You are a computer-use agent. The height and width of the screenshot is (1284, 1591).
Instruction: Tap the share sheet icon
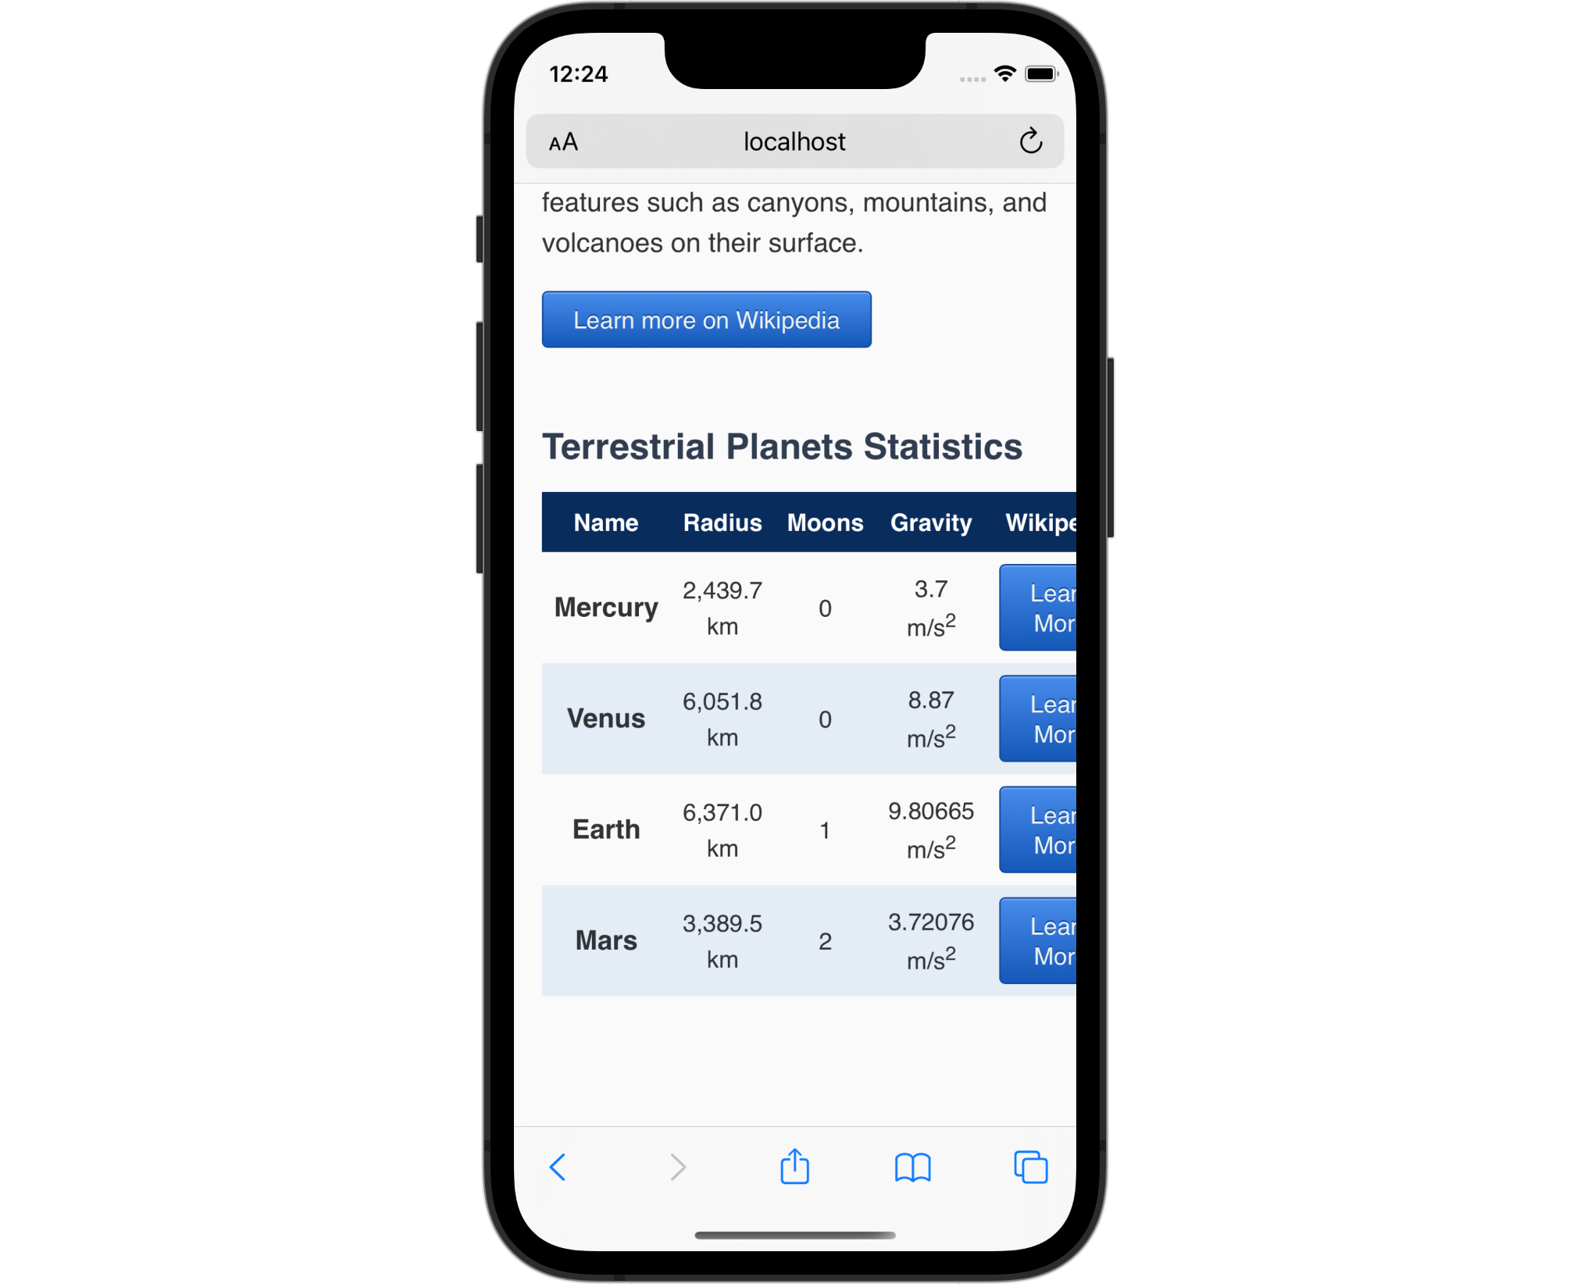coord(795,1168)
